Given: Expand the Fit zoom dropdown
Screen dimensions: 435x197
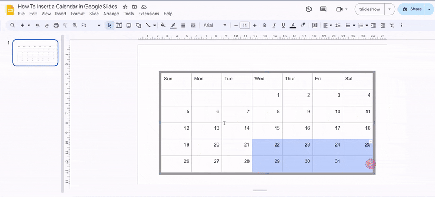Looking at the screenshot, I should [90, 25].
